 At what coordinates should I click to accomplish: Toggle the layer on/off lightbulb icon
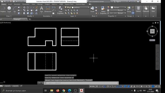pyautogui.click(x=65, y=7)
